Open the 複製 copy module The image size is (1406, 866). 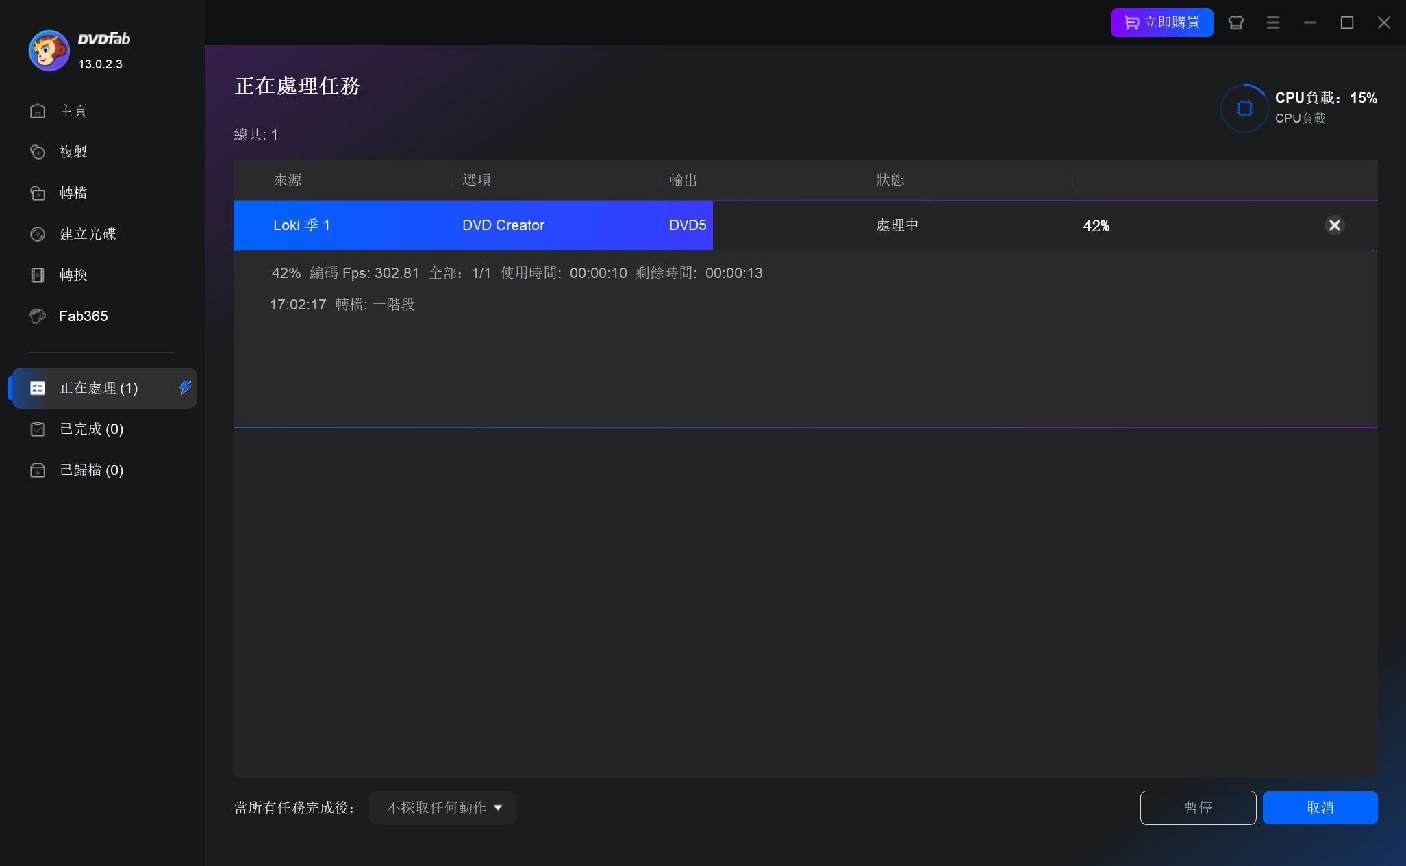(x=73, y=152)
